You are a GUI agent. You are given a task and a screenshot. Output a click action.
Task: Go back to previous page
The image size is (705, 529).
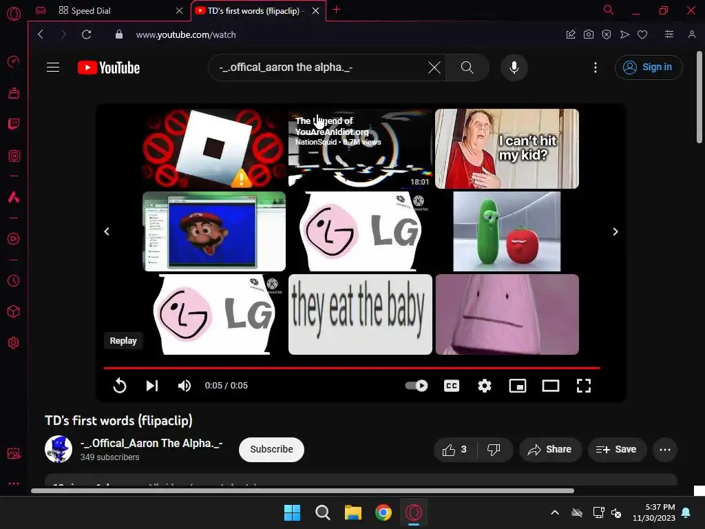click(41, 34)
